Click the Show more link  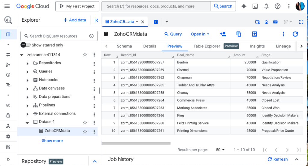52,141
